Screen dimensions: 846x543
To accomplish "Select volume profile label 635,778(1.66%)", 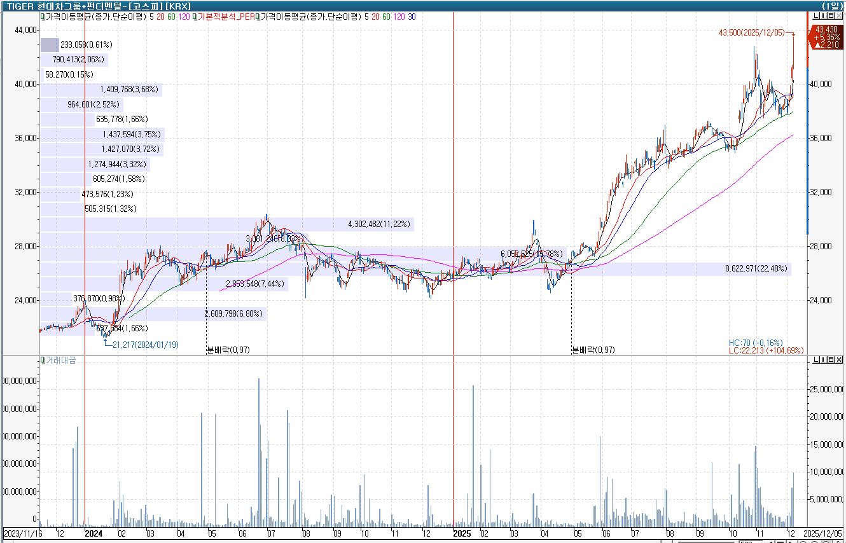I will coord(121,120).
